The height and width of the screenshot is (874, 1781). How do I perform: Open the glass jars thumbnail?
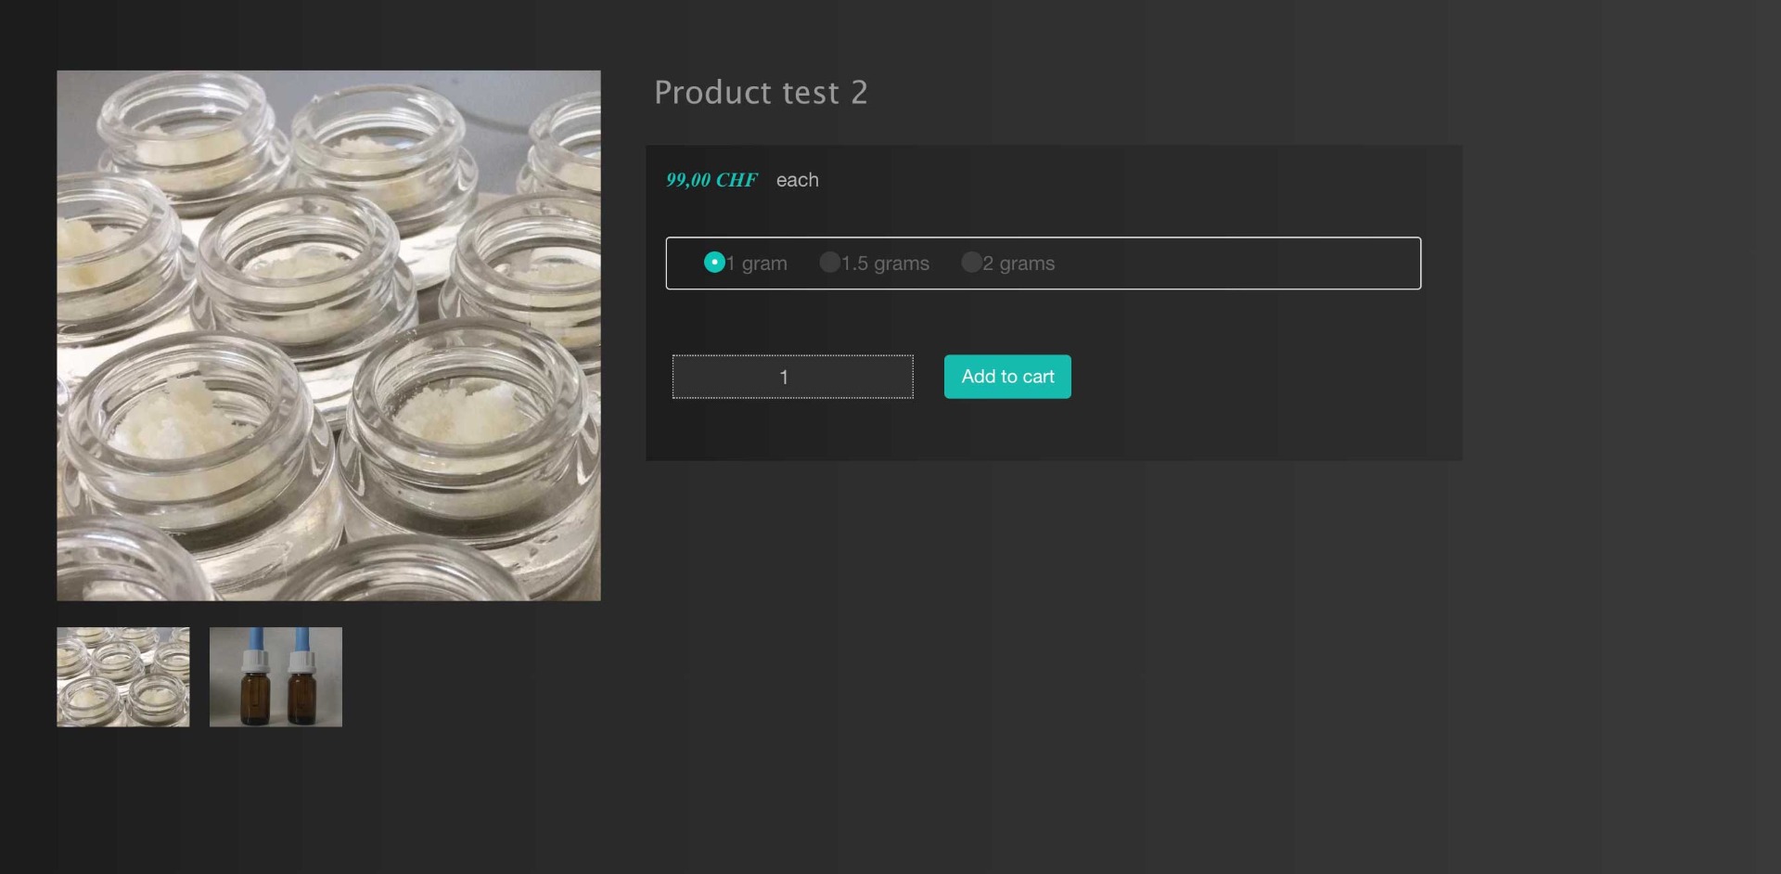click(123, 677)
